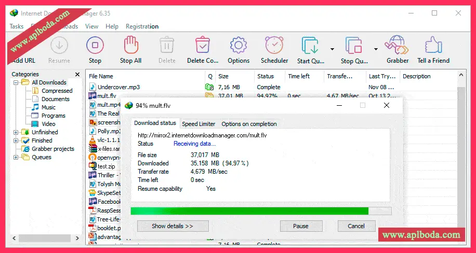Click the Delete Completed toolbar icon
The width and height of the screenshot is (476, 253).
(x=202, y=46)
